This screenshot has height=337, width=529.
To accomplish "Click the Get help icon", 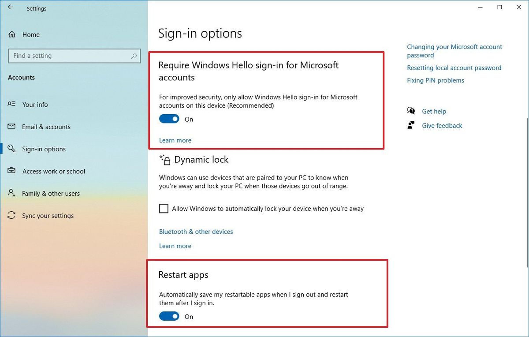I will click(x=411, y=111).
